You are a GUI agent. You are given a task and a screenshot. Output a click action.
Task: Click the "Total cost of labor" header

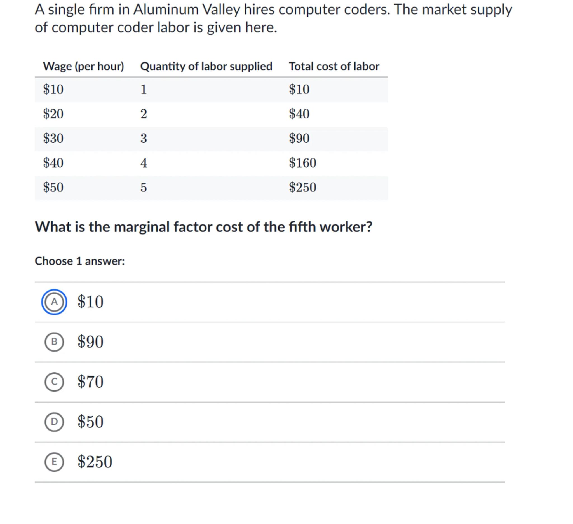(334, 66)
